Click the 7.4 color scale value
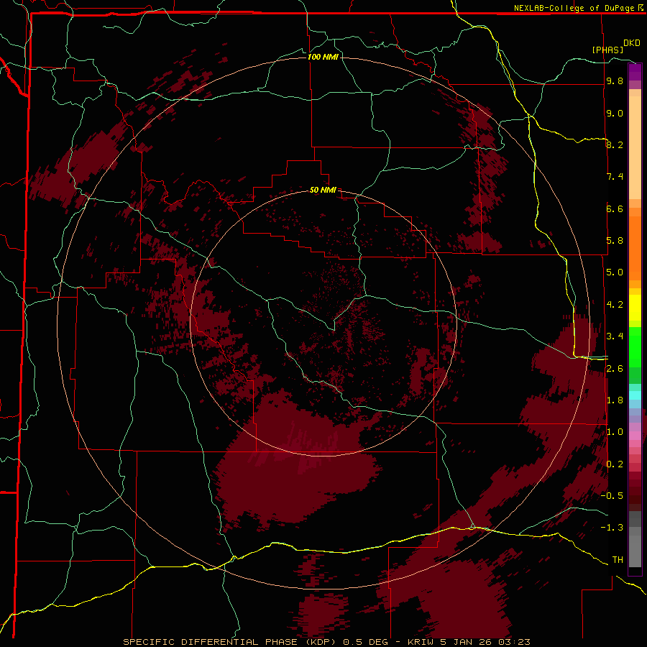 [615, 177]
